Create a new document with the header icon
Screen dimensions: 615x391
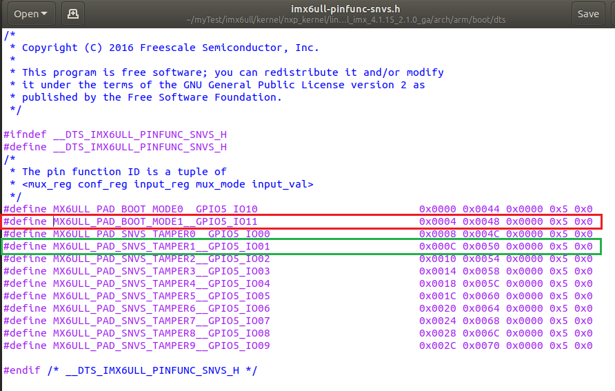coord(73,14)
